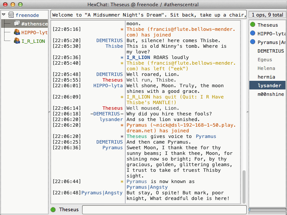Select lysander in the user list
This screenshot has width=287, height=215.
[267, 85]
